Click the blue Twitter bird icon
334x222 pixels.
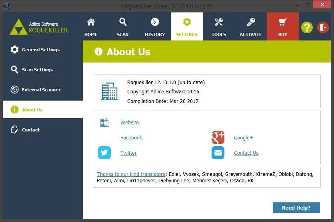click(104, 153)
